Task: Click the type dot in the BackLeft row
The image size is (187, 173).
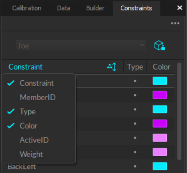Action: (x=135, y=166)
